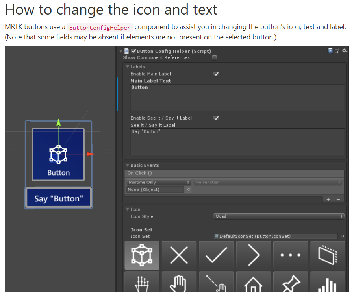
Task: Click ButtonConfigHelper code text
Action: [x=100, y=27]
